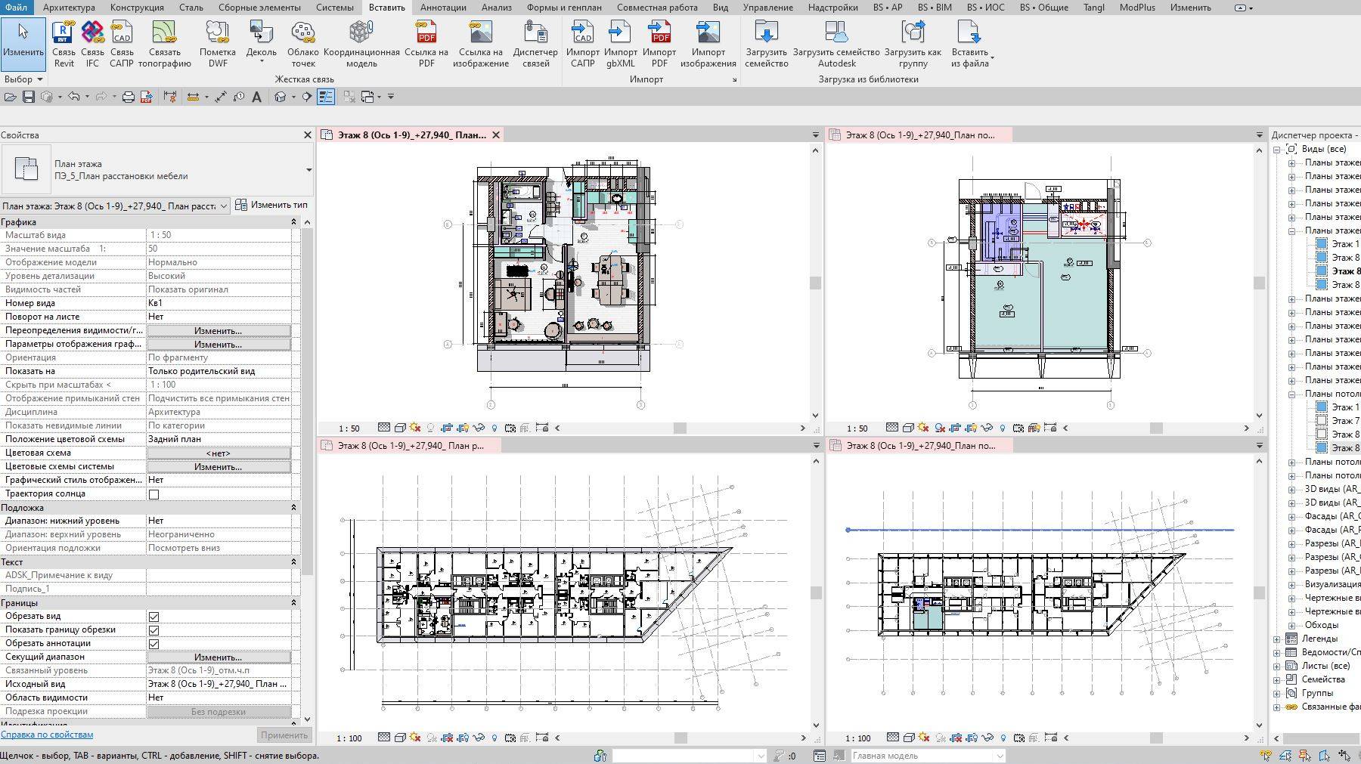Screen dimensions: 1361x764
Task: Expand the Листы (все) tree node
Action: [x=1278, y=665]
